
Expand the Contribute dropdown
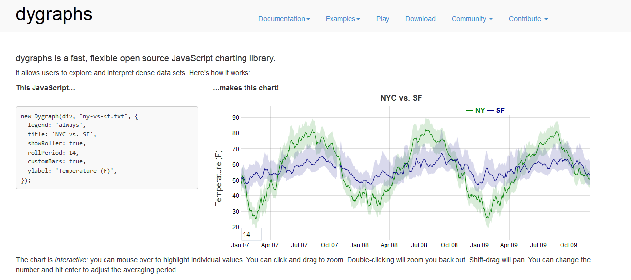coord(528,19)
